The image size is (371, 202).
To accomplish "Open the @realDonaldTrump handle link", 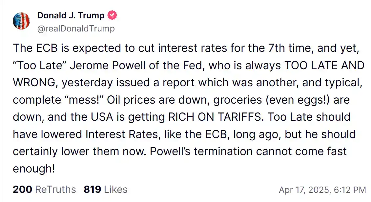I will (76, 29).
